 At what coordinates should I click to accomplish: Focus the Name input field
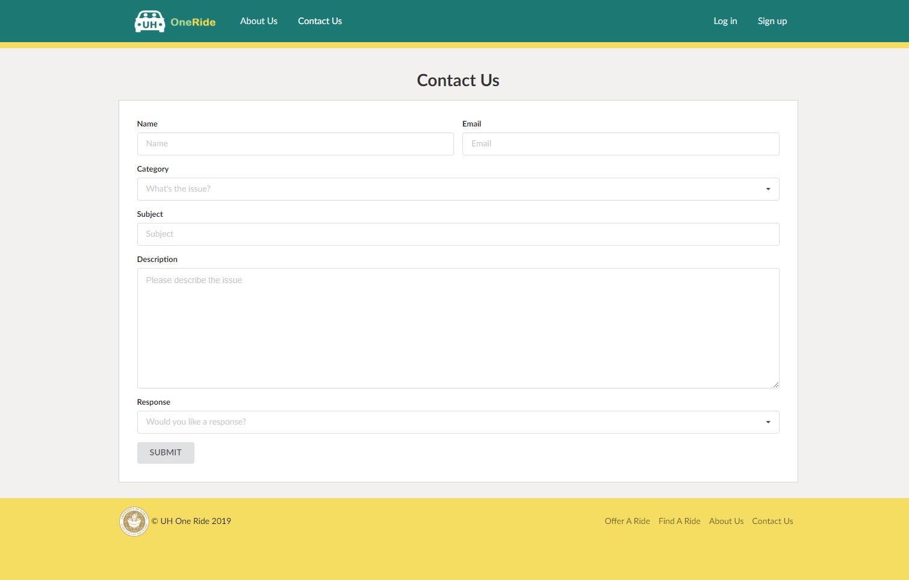[x=295, y=144]
